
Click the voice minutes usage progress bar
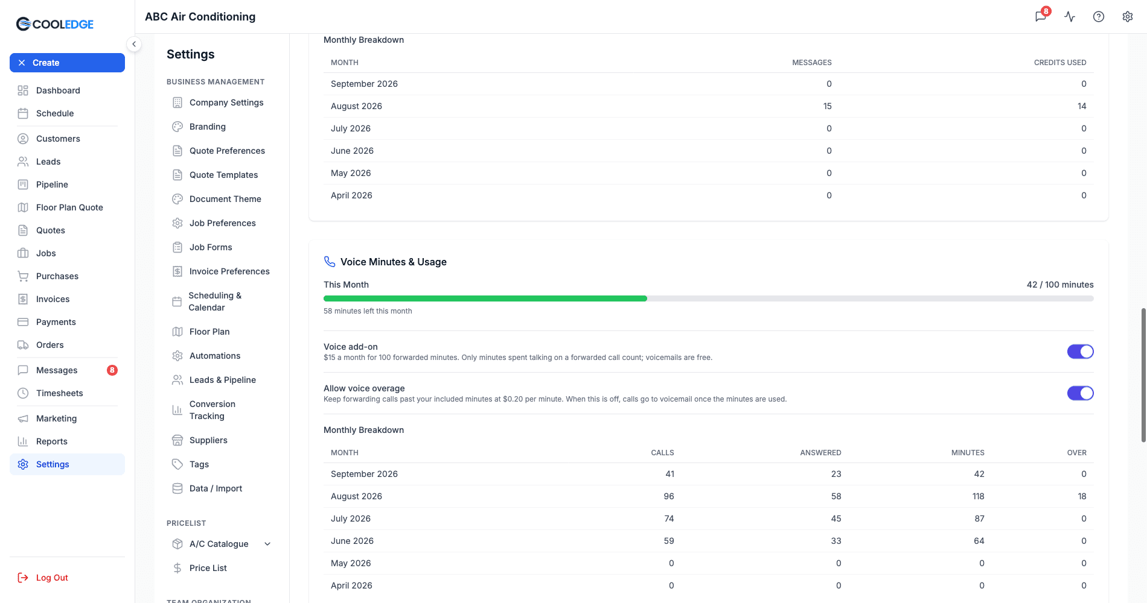pyautogui.click(x=709, y=298)
